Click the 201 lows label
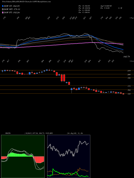 coord(28,61)
